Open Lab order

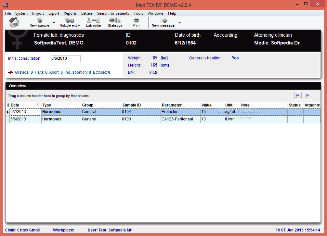(x=94, y=22)
